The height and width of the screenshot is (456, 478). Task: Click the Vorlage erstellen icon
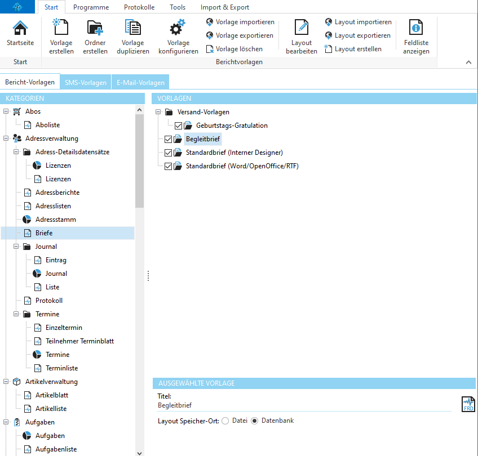click(x=61, y=28)
